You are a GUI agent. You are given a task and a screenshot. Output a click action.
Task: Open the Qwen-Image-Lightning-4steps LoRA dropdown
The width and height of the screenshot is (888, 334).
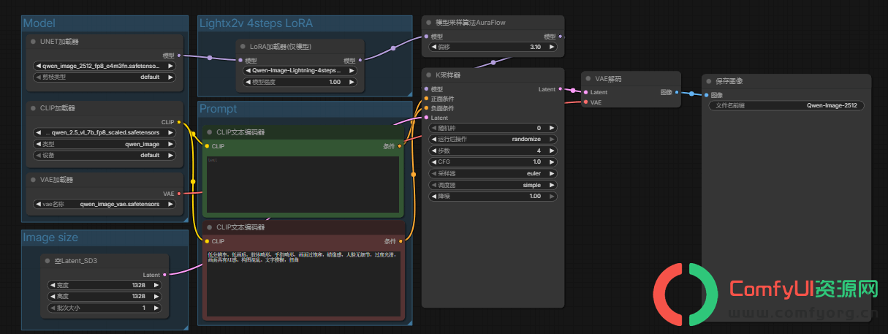click(300, 71)
